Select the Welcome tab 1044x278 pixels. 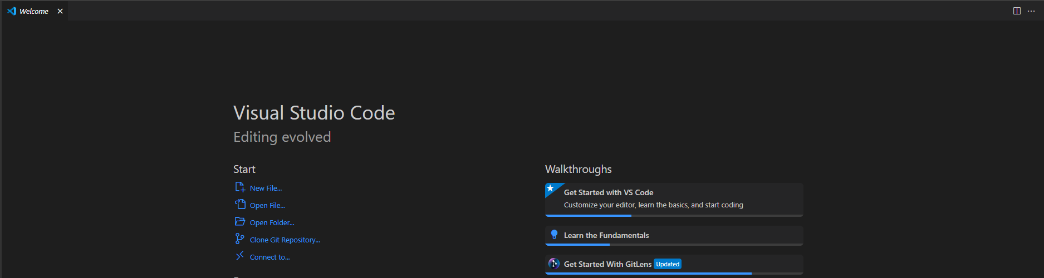[x=35, y=11]
